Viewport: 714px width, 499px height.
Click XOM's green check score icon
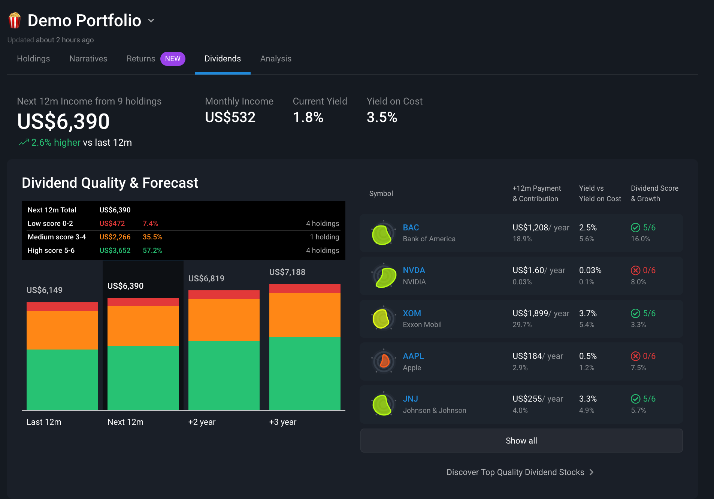(635, 313)
